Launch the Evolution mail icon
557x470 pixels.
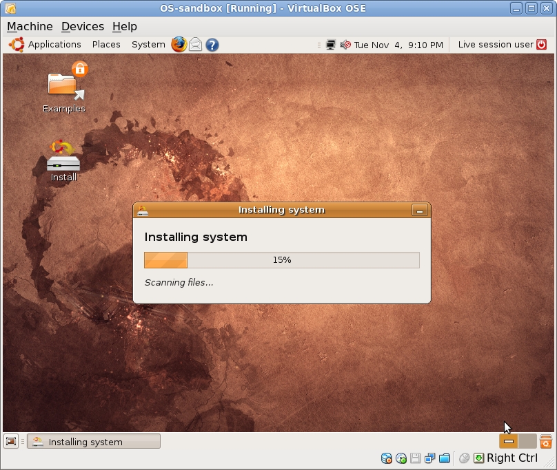[x=195, y=45]
